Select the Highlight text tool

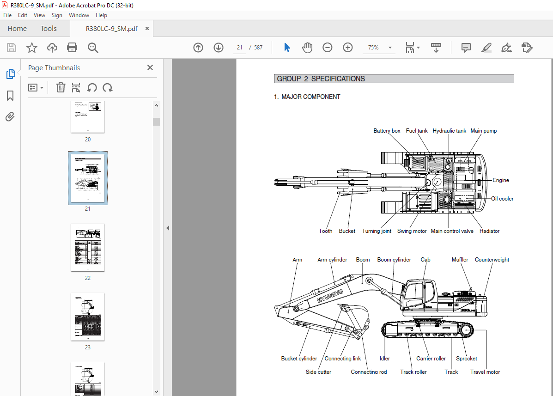[486, 48]
